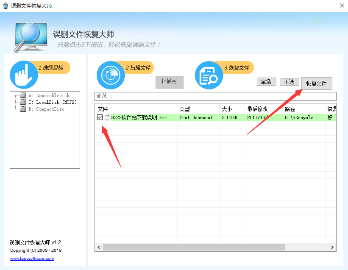The height and width of the screenshot is (270, 348).
Task: Deselect all files using the 不选 button
Action: pos(289,81)
